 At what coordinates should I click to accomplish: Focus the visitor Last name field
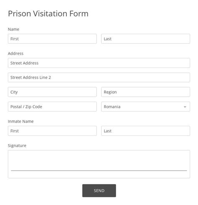click(x=145, y=39)
